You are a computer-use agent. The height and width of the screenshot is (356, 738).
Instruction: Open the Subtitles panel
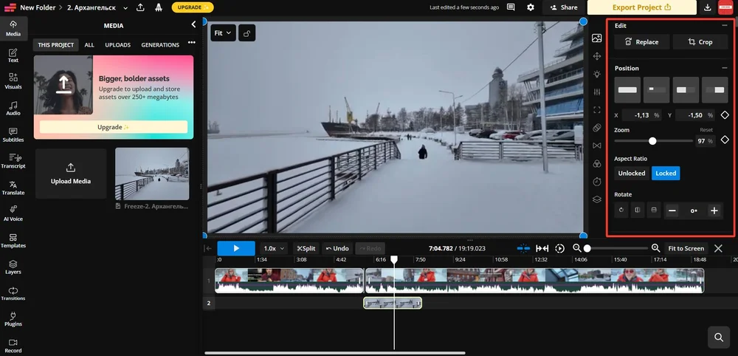tap(13, 134)
